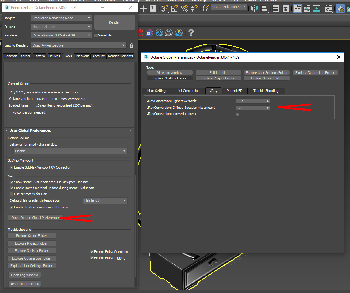
Task: Toggle Enable Extra Warnings checkbox
Action: coord(92,252)
